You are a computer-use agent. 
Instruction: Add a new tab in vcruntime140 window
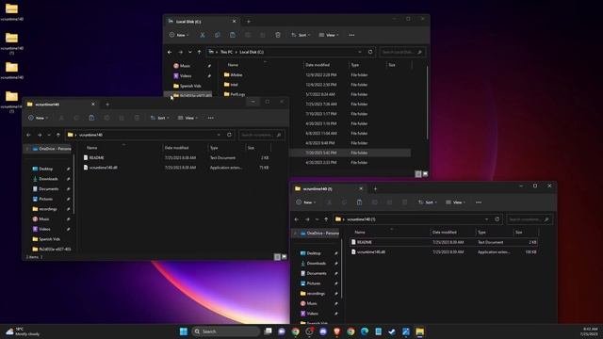pyautogui.click(x=107, y=105)
